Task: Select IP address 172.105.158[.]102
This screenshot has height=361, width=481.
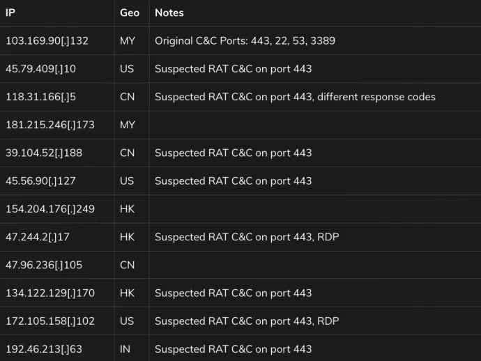Action: click(50, 321)
